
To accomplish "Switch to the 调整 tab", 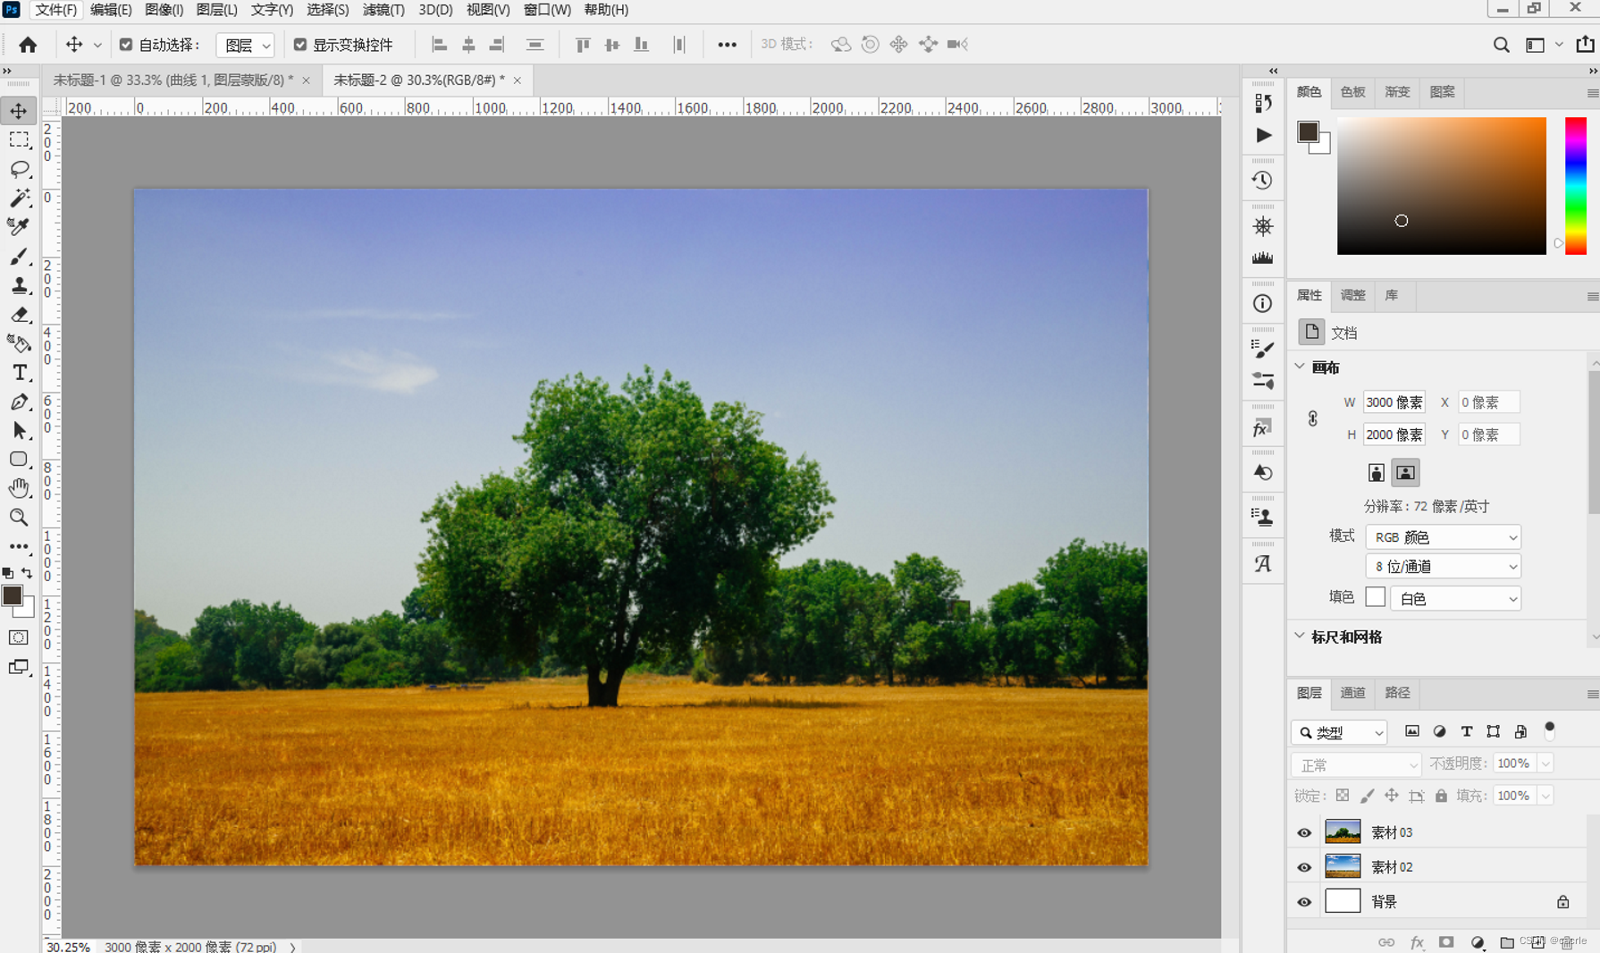I will pyautogui.click(x=1352, y=295).
